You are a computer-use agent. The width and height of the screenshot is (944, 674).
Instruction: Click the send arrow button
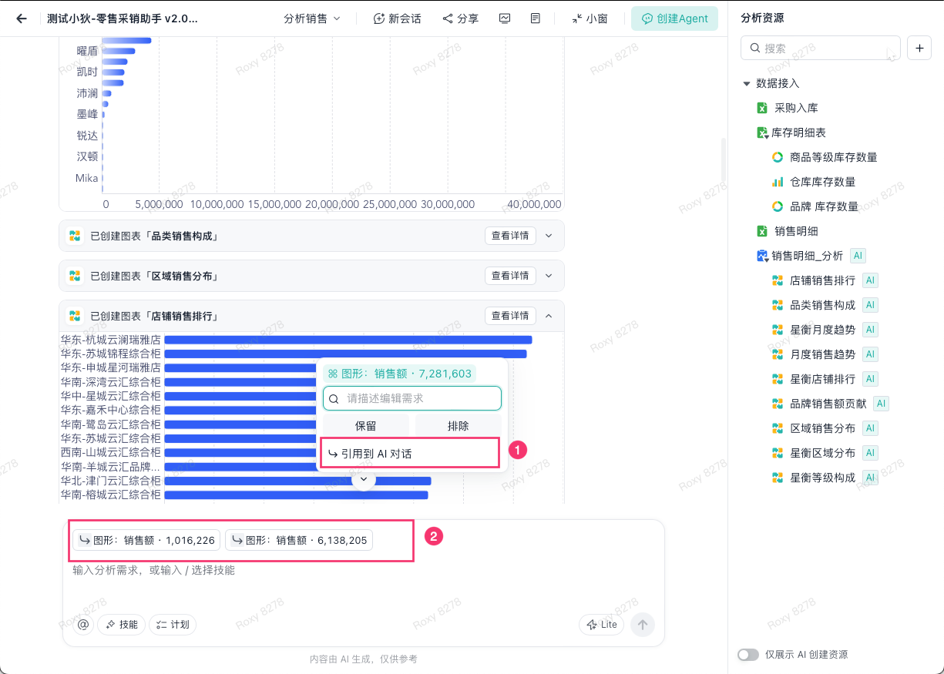pos(643,625)
